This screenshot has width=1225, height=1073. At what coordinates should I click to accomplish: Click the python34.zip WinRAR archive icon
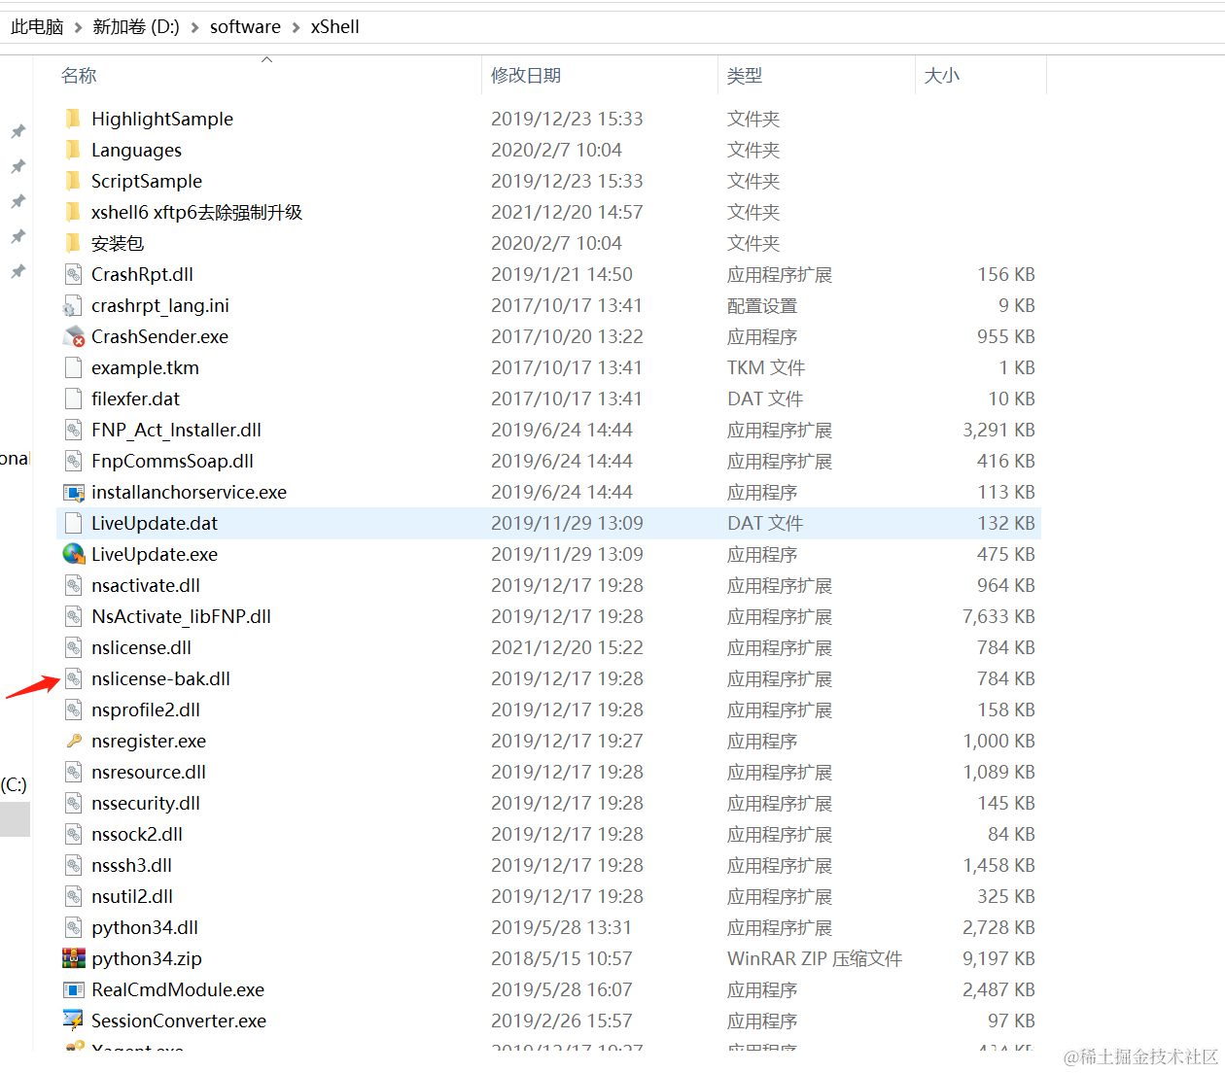[73, 958]
